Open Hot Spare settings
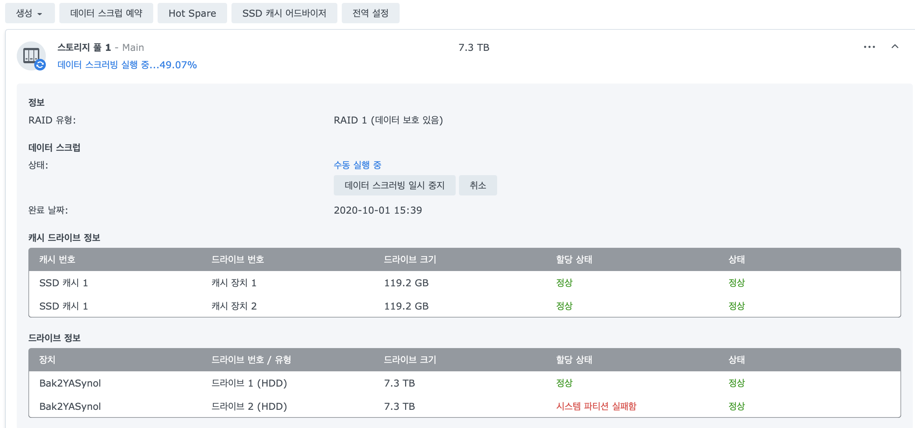Screen dimensions: 915x428 coord(192,13)
